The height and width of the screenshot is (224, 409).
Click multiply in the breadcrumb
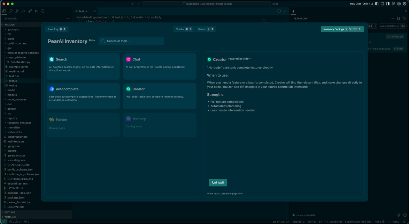point(154,17)
